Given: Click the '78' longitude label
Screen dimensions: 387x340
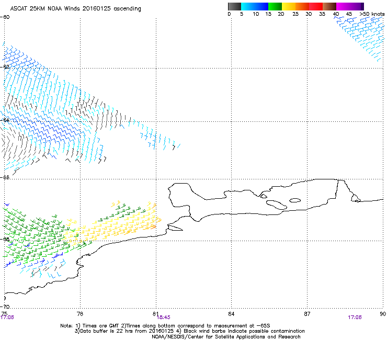Looking at the screenshot, I should pos(80,314).
